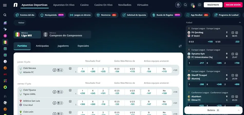Click the soccer ball sidebar icon
Image resolution: width=244 pixels, height=115 pixels.
[5, 103]
